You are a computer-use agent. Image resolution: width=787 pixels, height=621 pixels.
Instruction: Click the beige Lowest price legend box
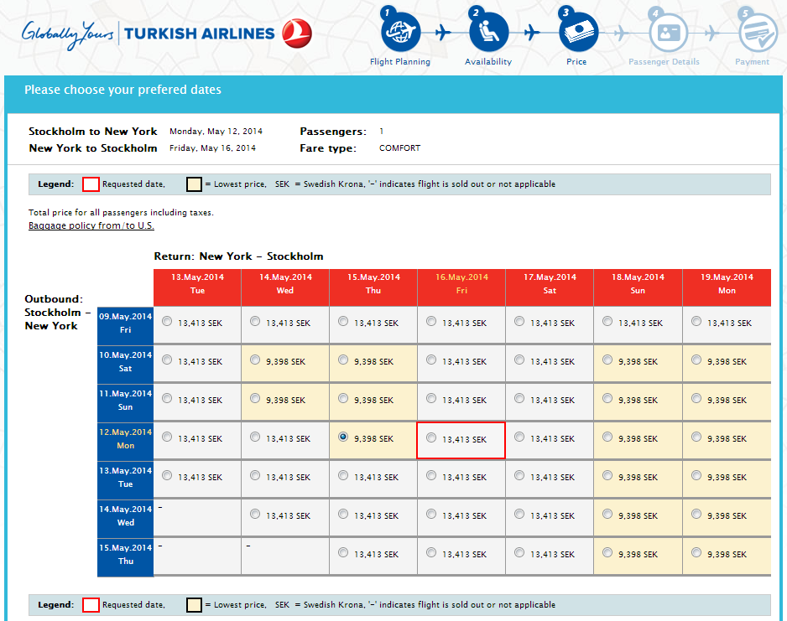(x=195, y=184)
